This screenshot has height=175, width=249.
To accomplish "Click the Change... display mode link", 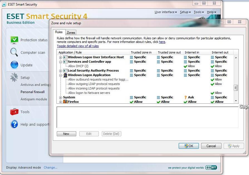I will coord(51,167).
